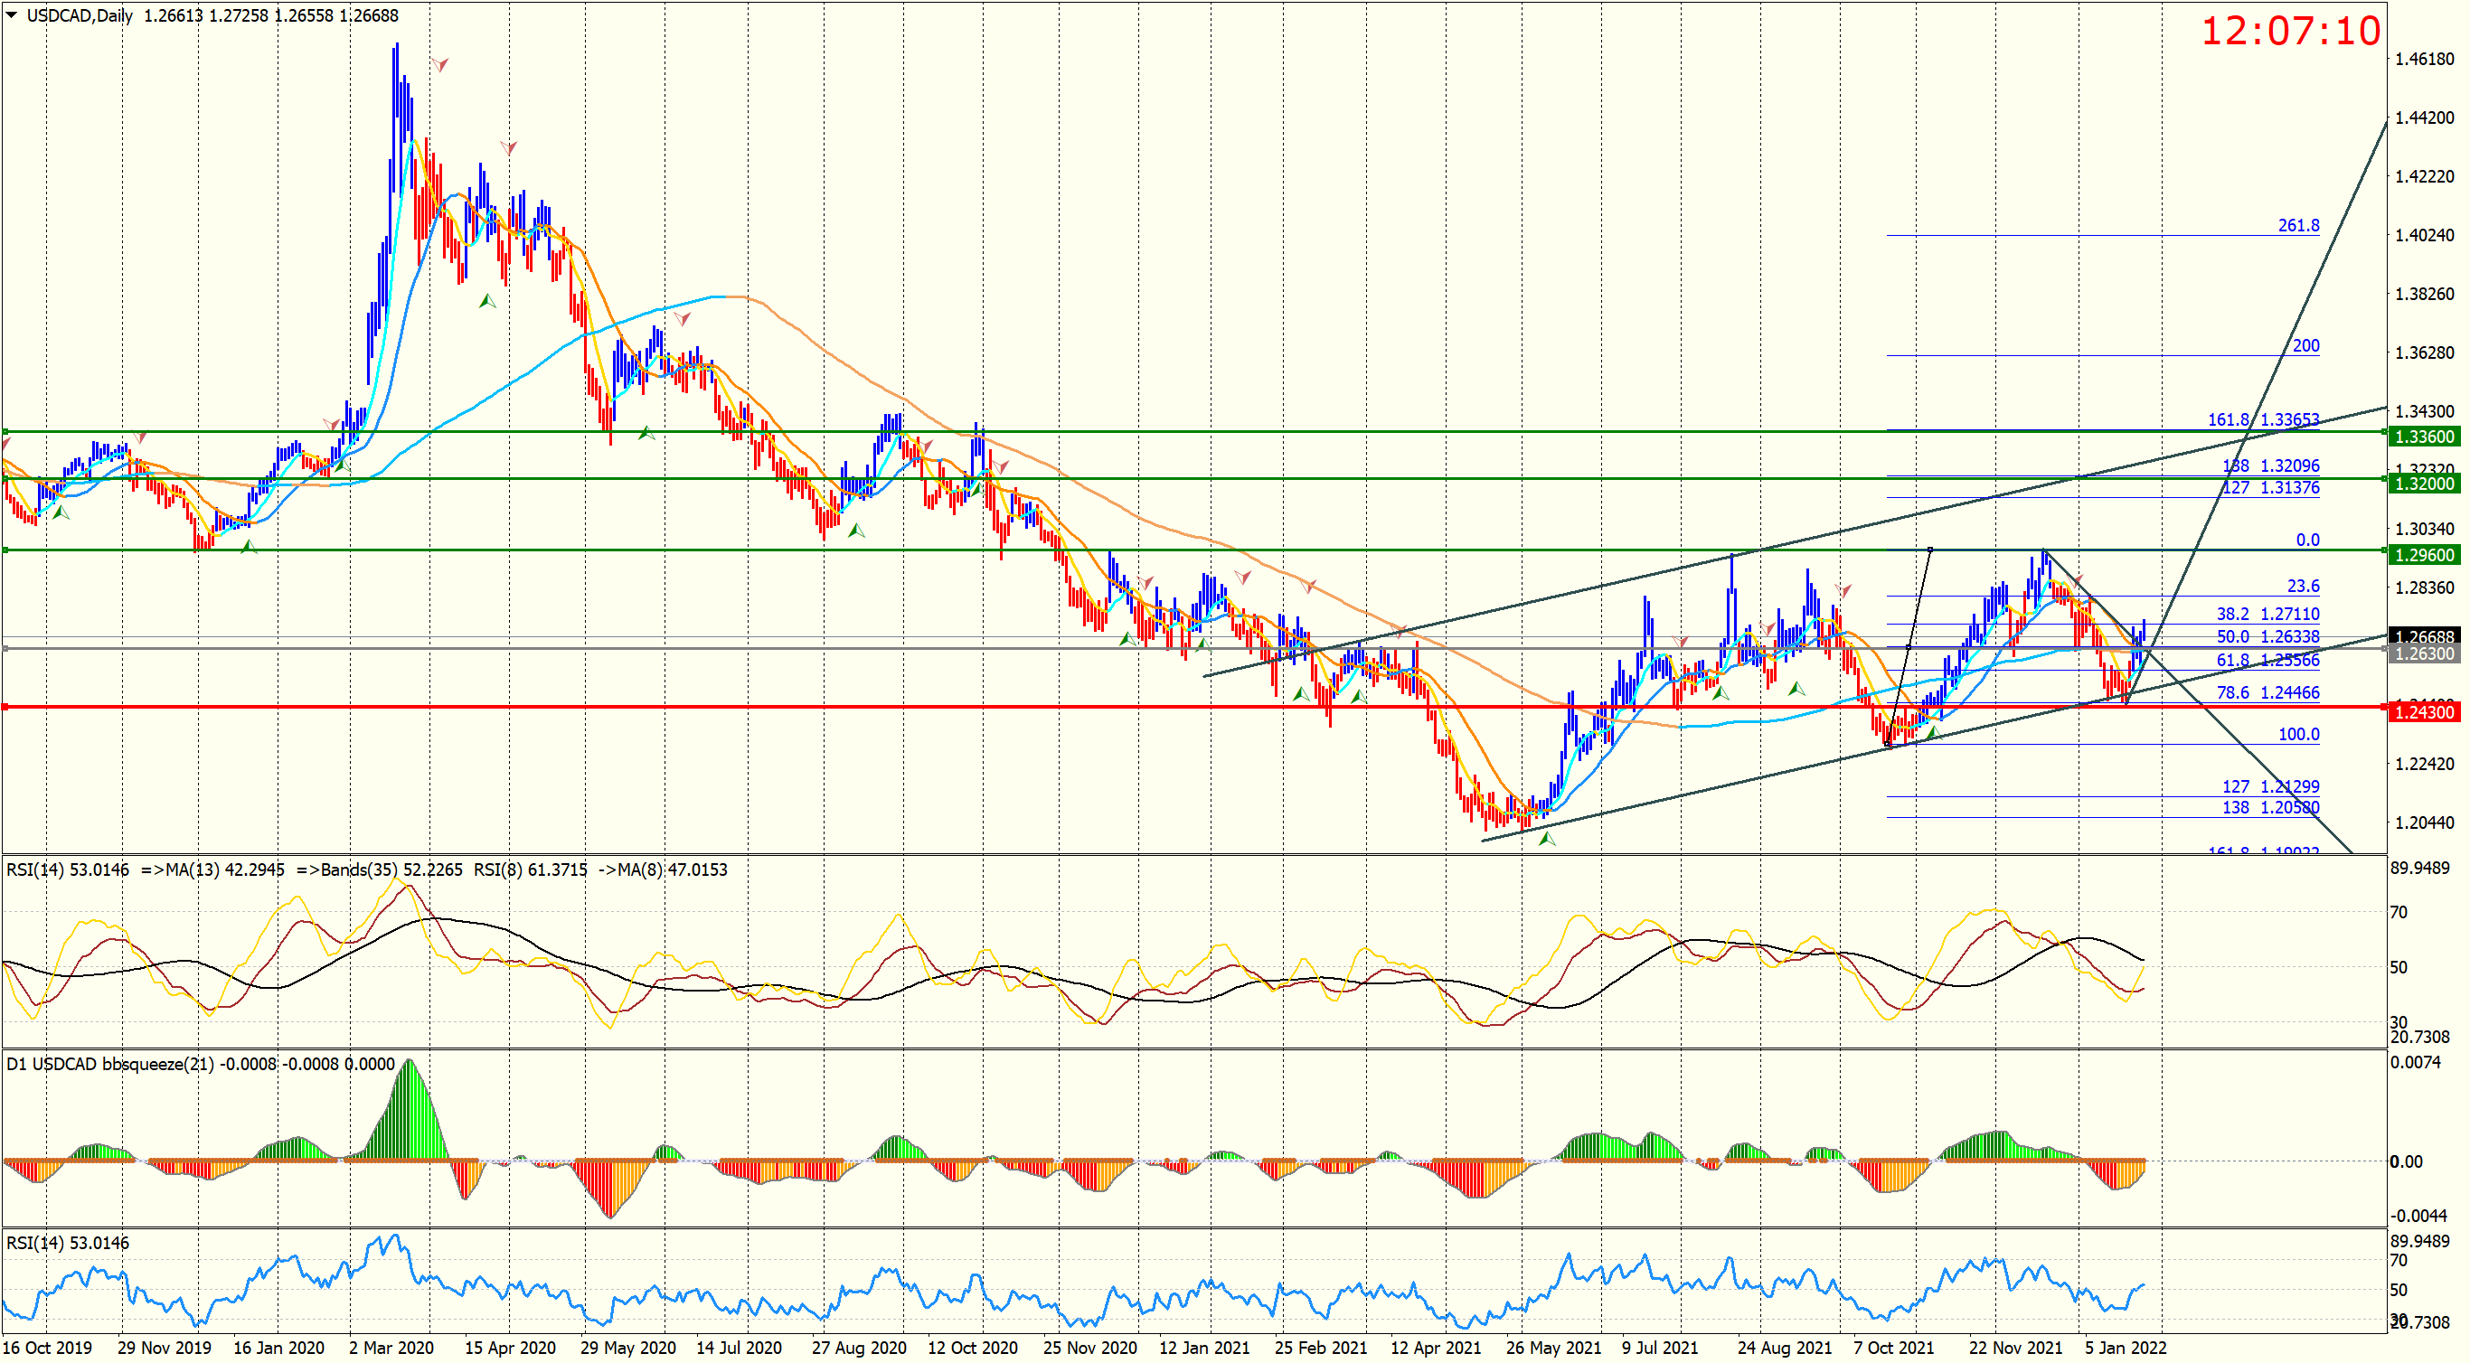Click the bottom RSI(14) subwindow label
This screenshot has width=2470, height=1363.
click(x=67, y=1243)
